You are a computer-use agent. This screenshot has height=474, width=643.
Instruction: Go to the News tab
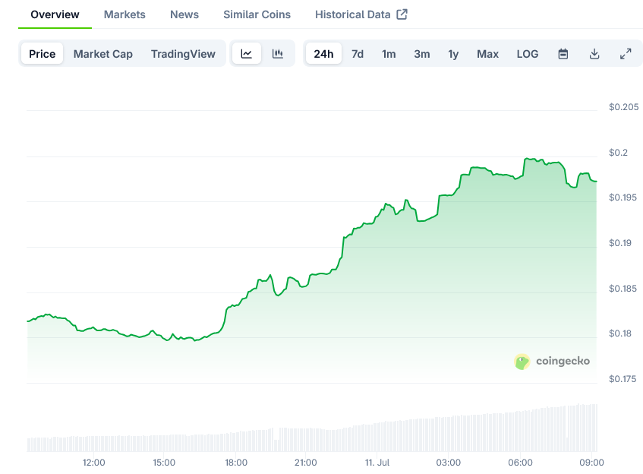pos(184,14)
